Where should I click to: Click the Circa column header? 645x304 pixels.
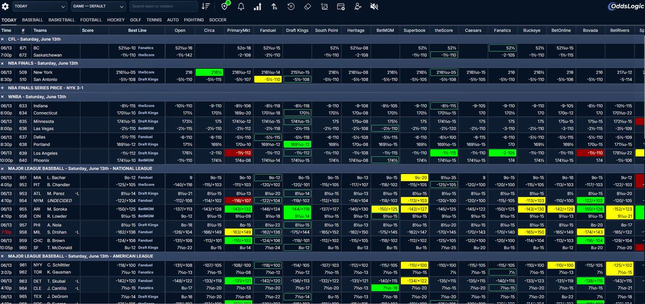tap(210, 31)
